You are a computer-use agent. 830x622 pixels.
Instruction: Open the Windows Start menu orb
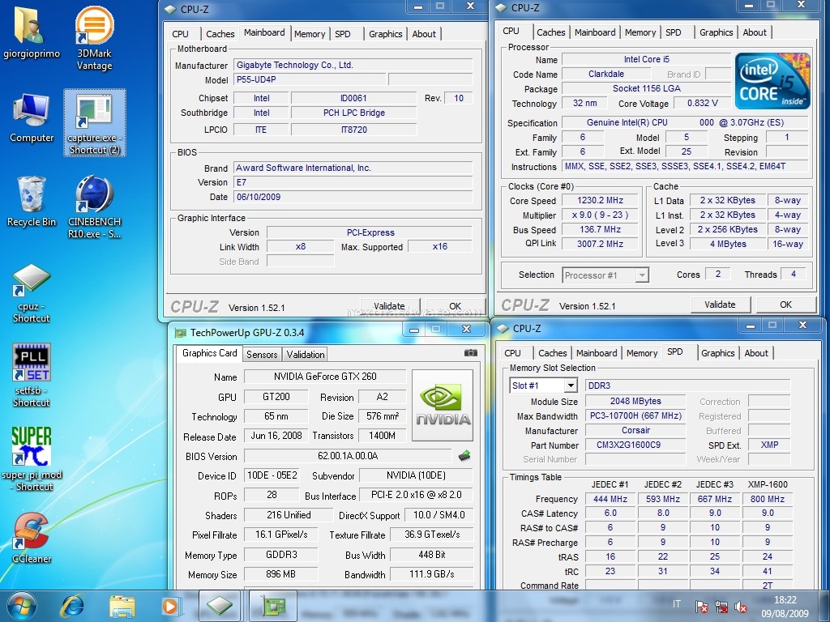(x=20, y=606)
